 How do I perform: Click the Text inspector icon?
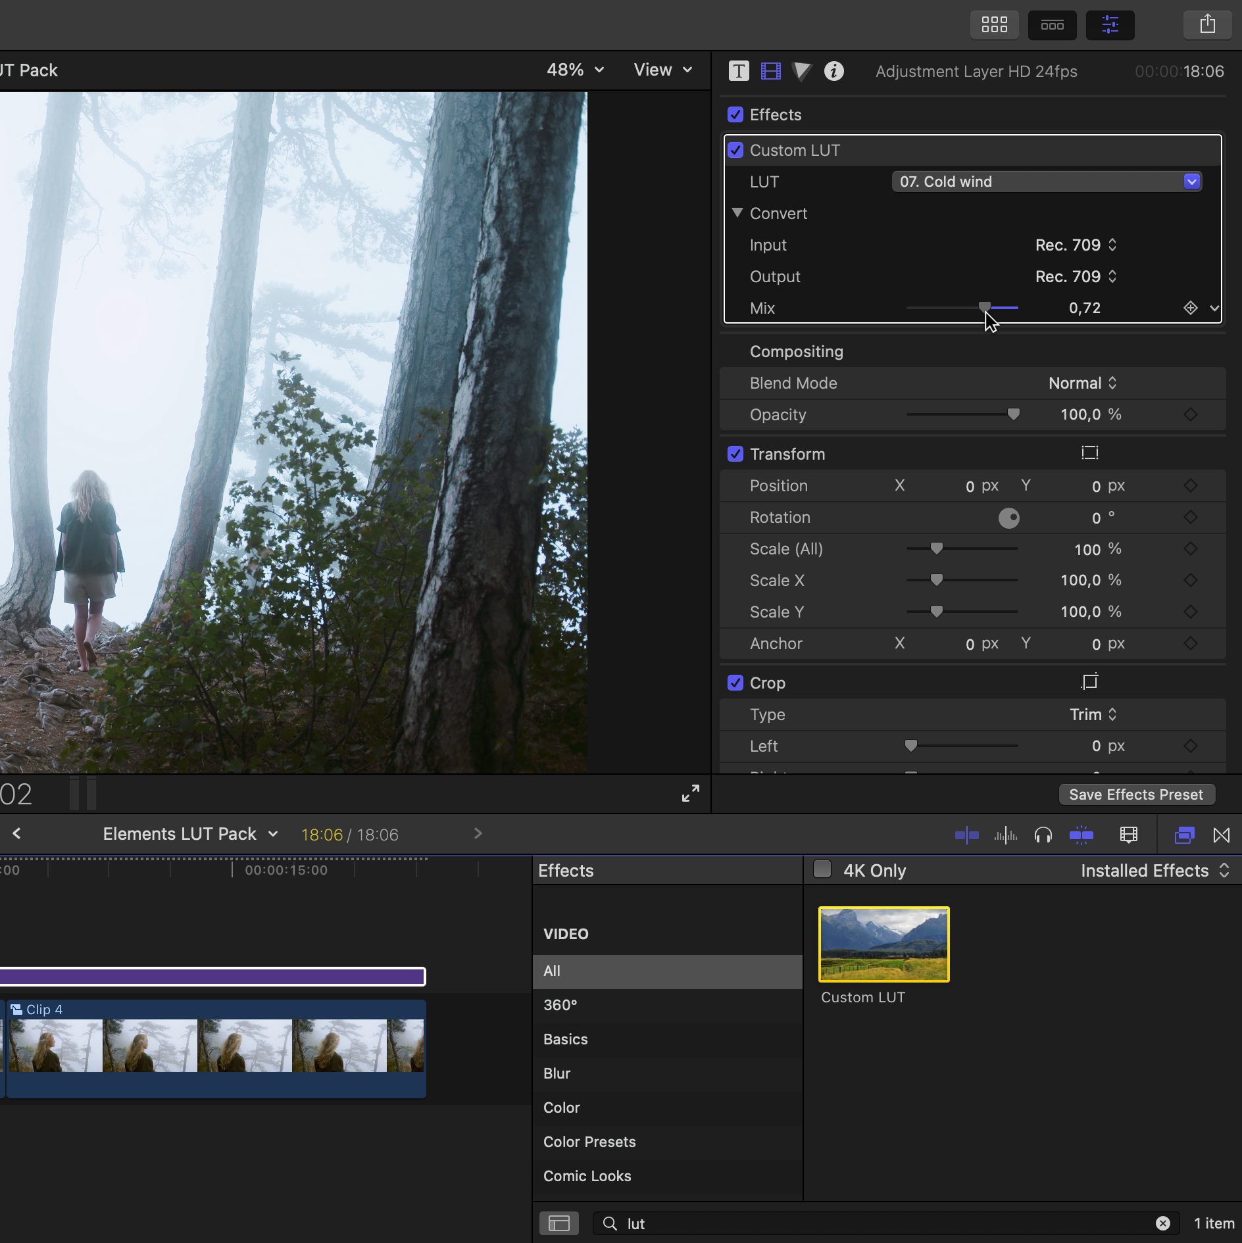pyautogui.click(x=739, y=71)
